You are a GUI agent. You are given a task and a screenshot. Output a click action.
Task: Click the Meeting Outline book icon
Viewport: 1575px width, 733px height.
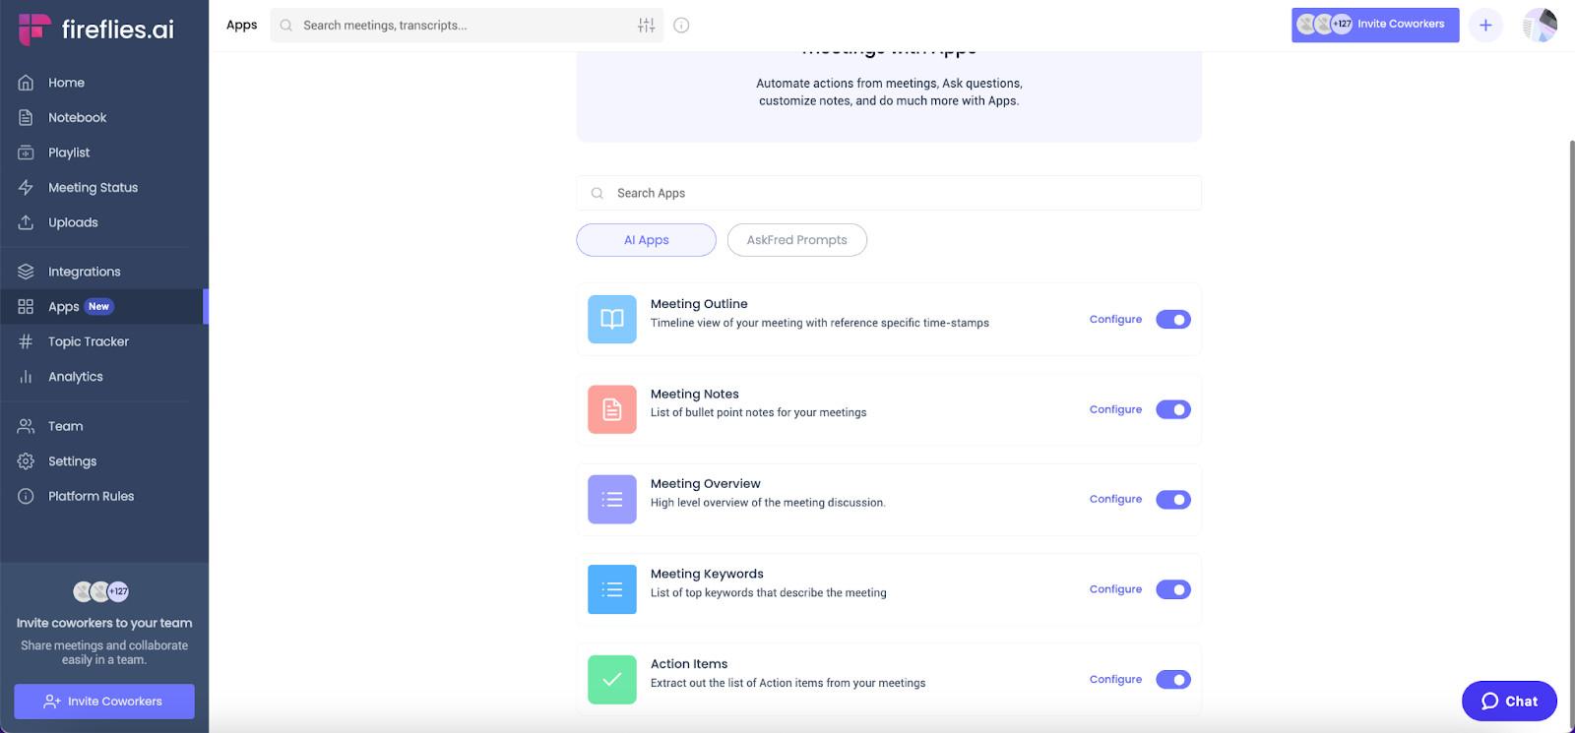[612, 320]
